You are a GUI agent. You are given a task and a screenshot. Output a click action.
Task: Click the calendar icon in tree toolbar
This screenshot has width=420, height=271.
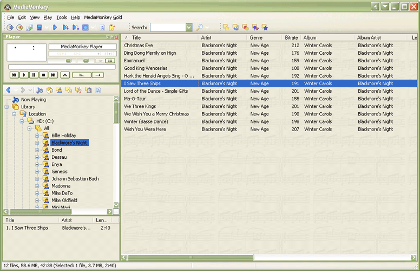click(88, 90)
